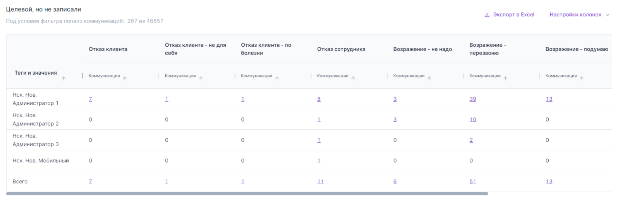Click the Excel export download icon
618x202 pixels.
[x=487, y=15]
